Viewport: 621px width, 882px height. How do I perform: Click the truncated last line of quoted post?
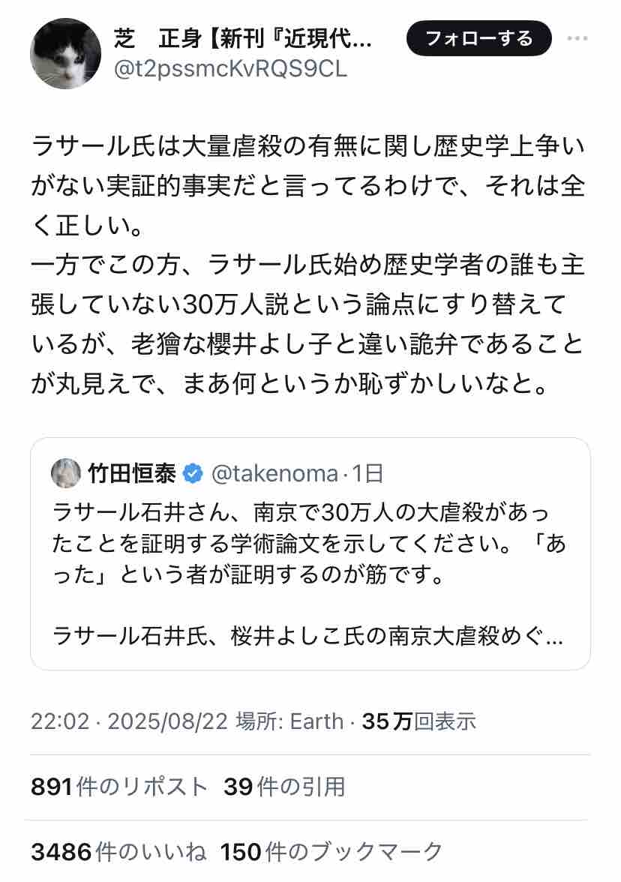click(307, 637)
